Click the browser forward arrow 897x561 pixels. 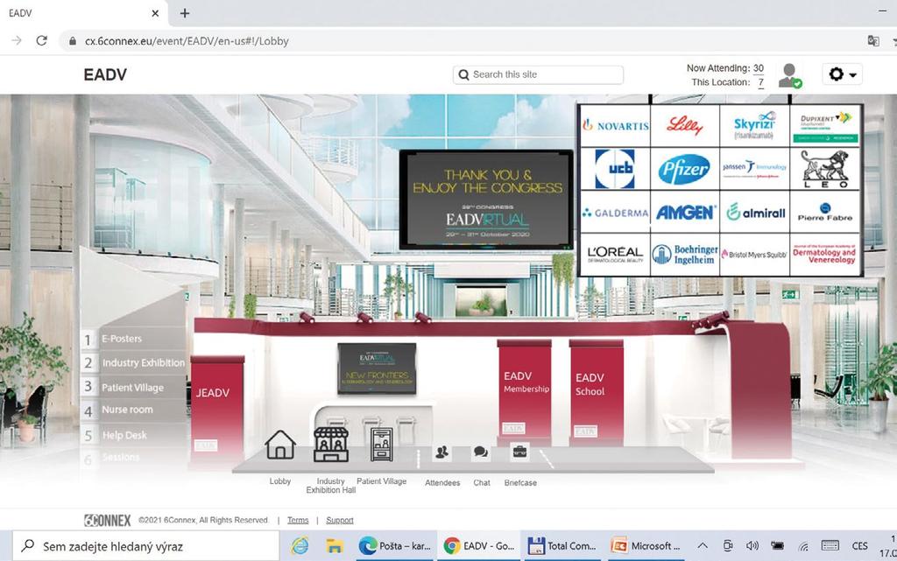point(17,40)
